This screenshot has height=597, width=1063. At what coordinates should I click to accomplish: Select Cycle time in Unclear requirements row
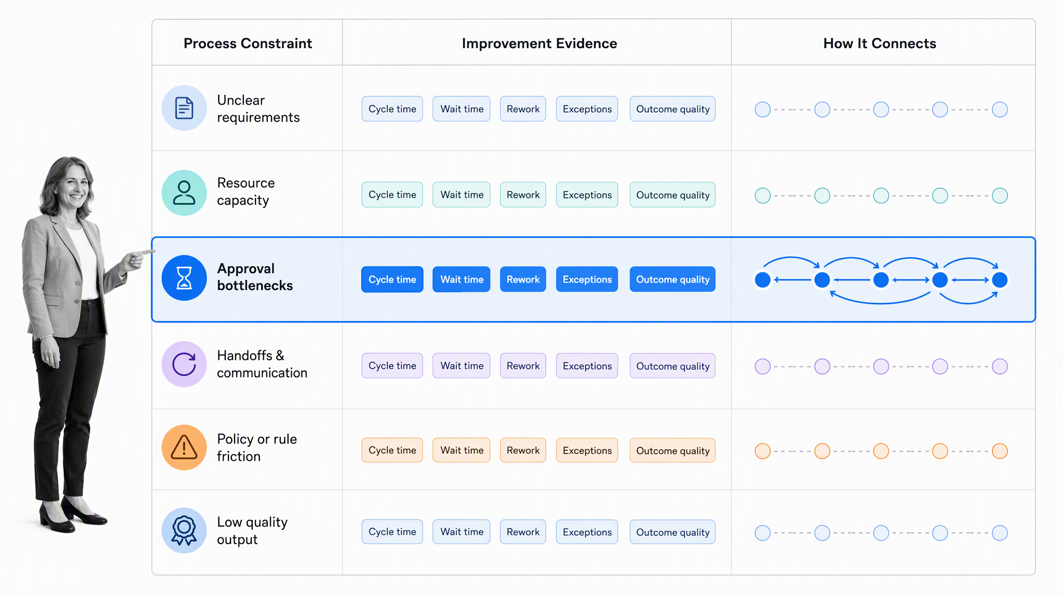(392, 109)
